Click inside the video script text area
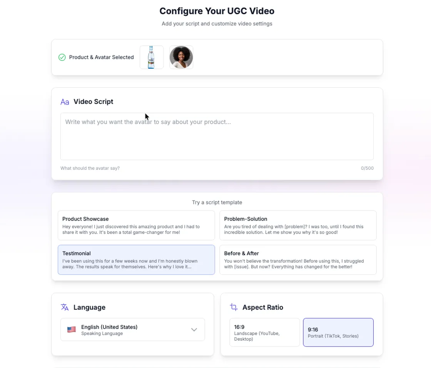Screen dimensions: 431x368 (x=217, y=136)
